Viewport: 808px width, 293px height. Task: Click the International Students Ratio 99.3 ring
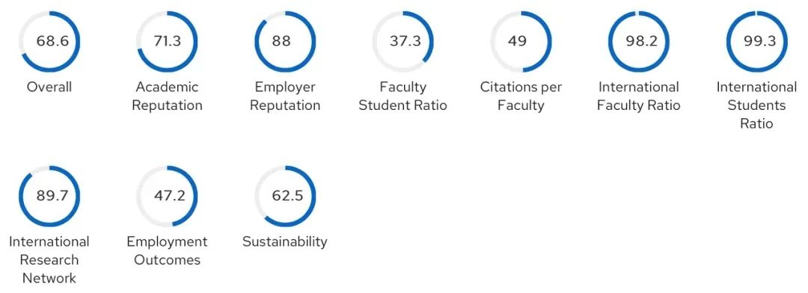point(756,42)
